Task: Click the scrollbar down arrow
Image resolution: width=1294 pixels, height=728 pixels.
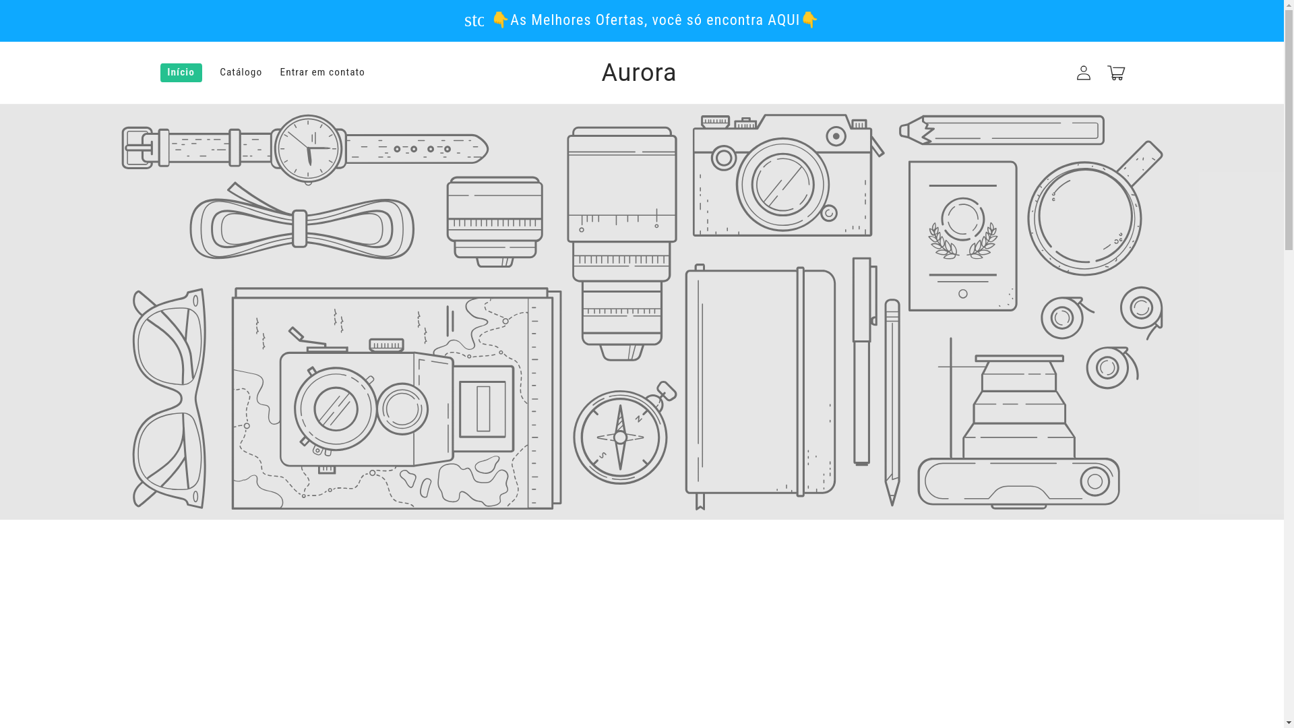Action: point(1289,723)
